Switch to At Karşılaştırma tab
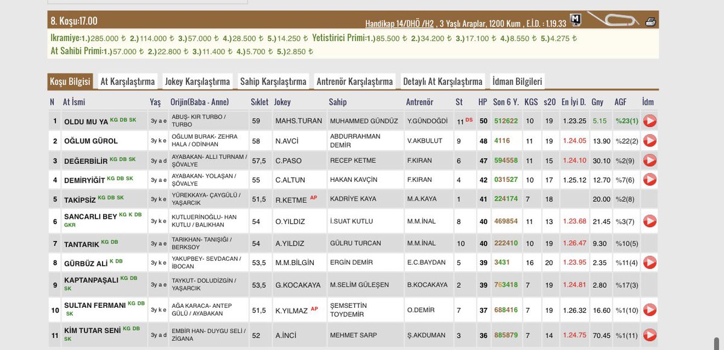This screenshot has width=724, height=350. pos(127,81)
